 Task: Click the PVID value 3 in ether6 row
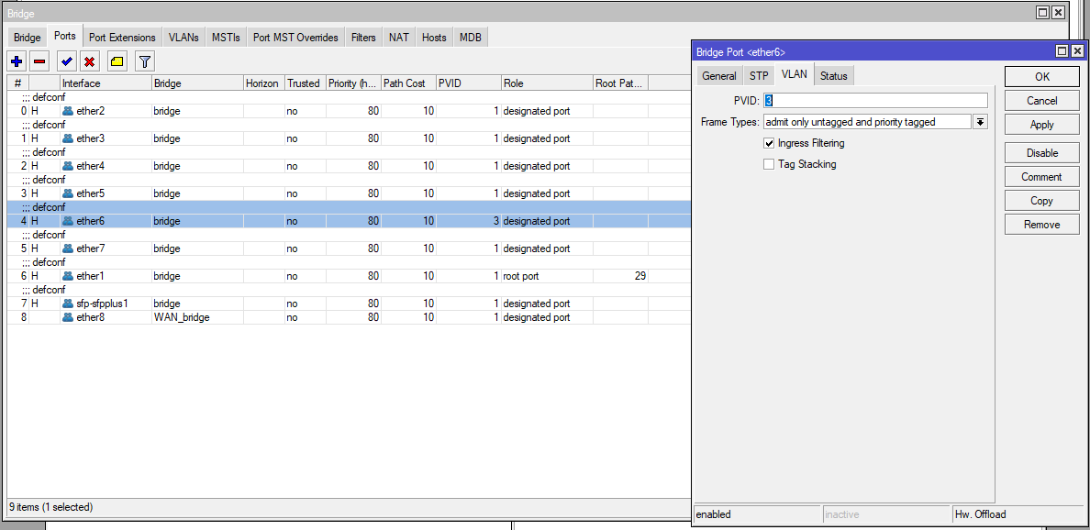pyautogui.click(x=496, y=221)
